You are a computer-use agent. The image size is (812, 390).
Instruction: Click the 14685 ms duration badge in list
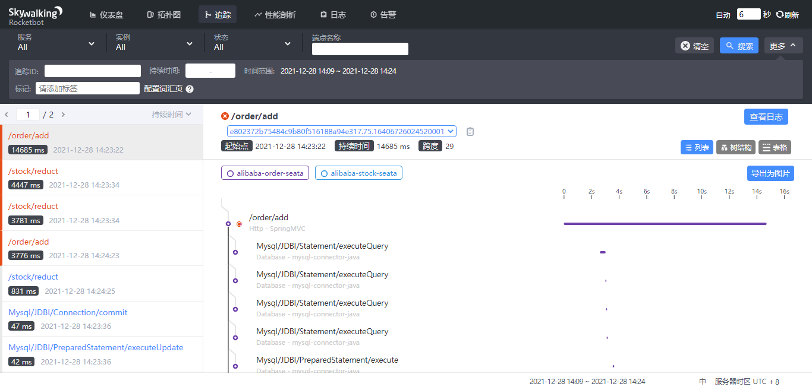click(x=29, y=150)
